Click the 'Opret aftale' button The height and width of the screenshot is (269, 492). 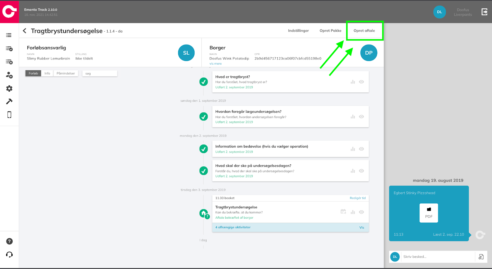coord(364,31)
